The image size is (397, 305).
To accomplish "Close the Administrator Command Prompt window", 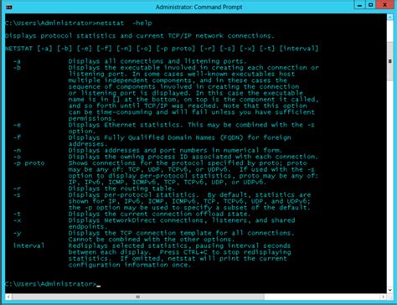I will 384,5.
